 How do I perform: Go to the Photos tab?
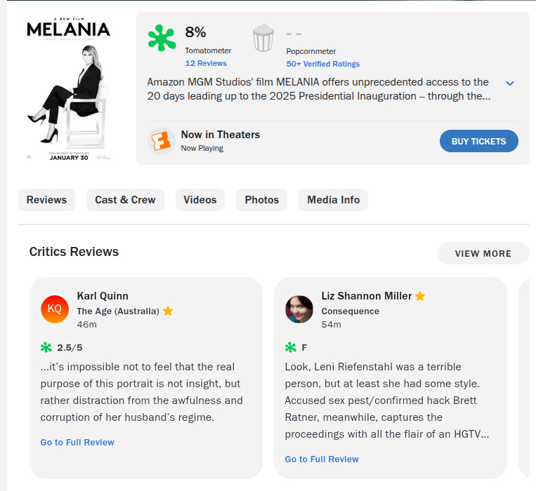pyautogui.click(x=262, y=200)
